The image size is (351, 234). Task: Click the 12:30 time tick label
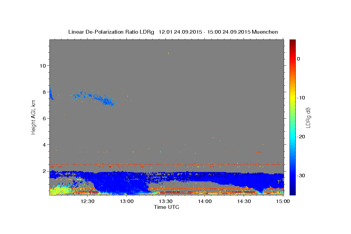coord(87,201)
